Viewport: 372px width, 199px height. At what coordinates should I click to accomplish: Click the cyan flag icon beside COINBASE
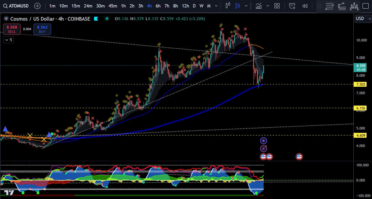point(96,19)
